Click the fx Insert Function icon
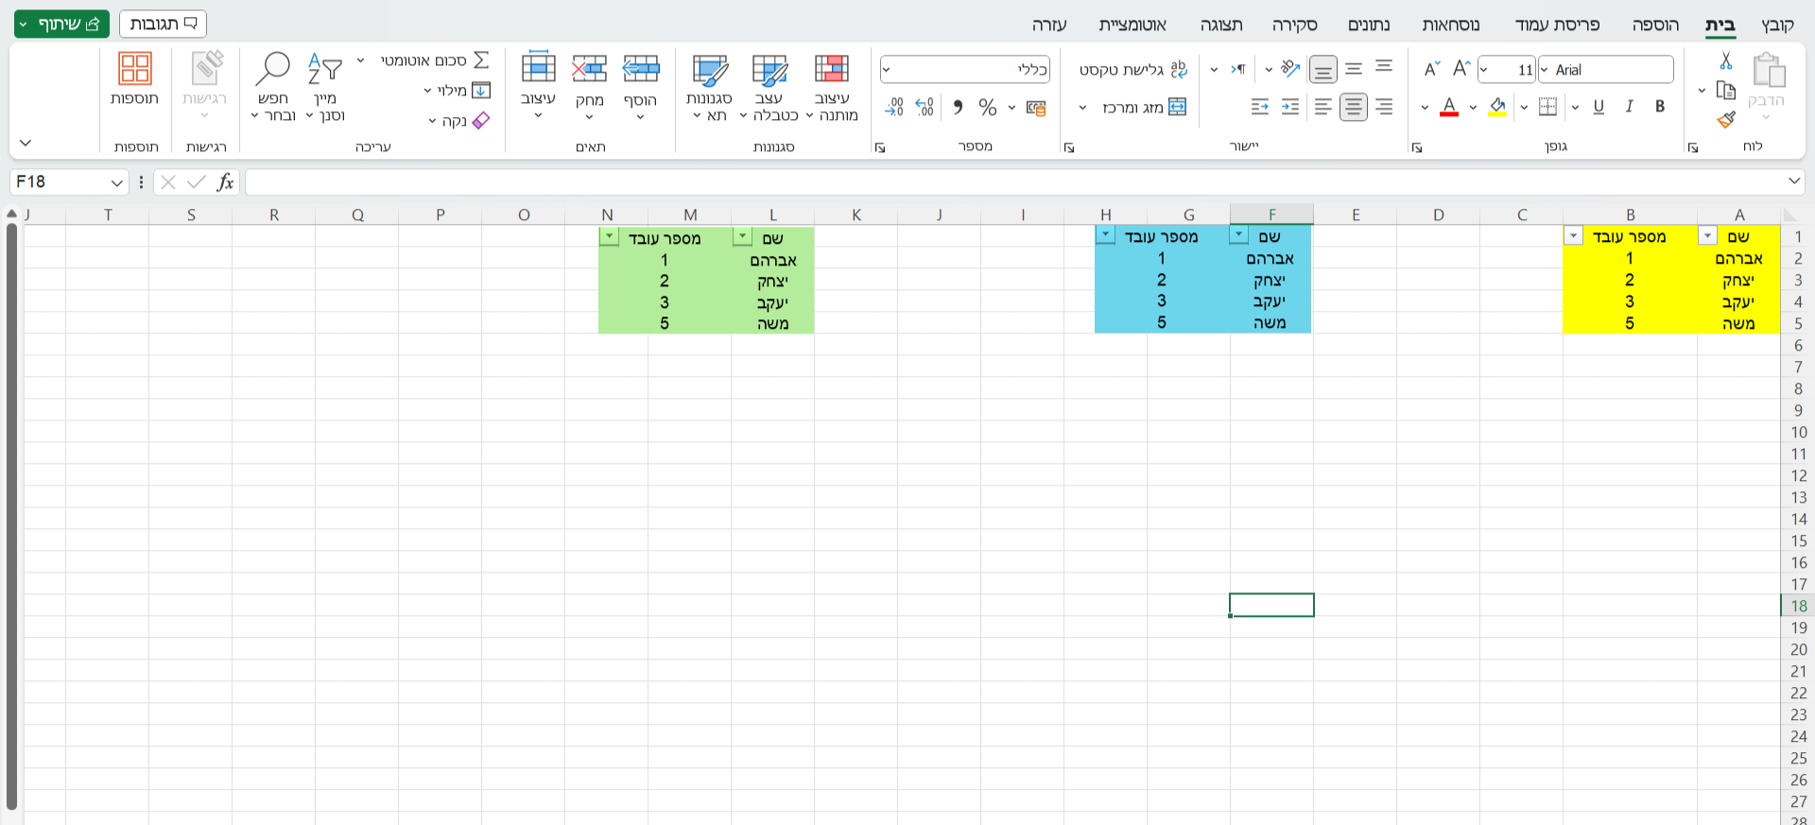Image resolution: width=1815 pixels, height=825 pixels. point(225,181)
